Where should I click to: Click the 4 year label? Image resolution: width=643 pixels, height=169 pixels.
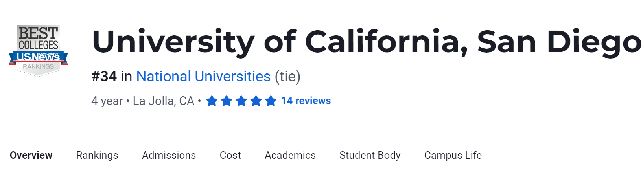(107, 101)
